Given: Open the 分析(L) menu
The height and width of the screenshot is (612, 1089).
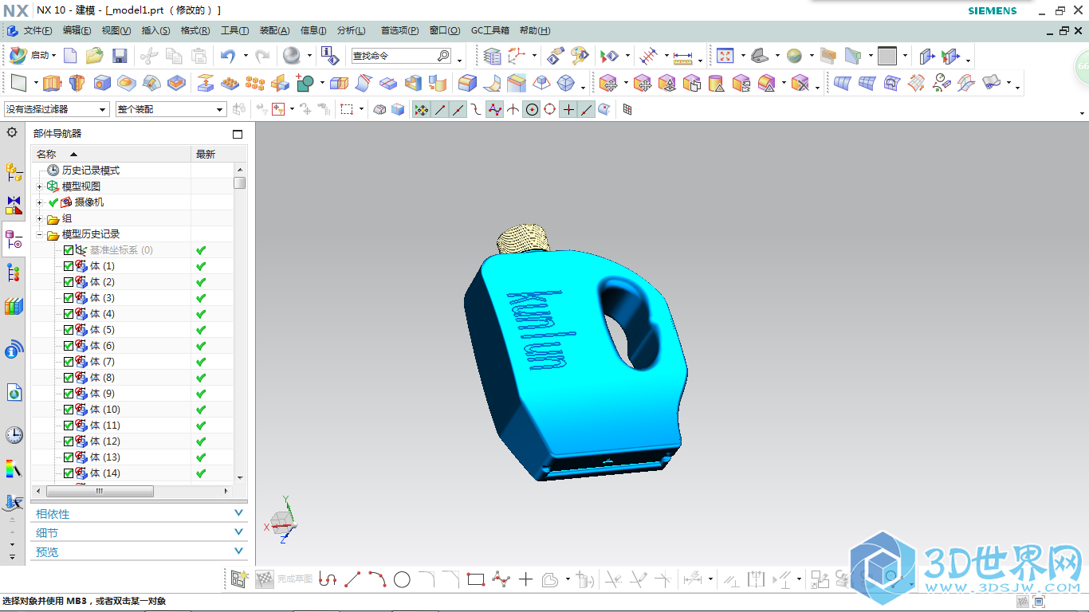Looking at the screenshot, I should (x=352, y=30).
